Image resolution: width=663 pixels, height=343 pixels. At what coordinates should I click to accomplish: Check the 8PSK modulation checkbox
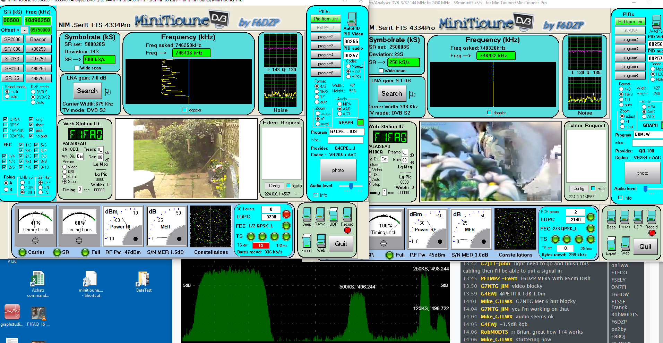point(5,125)
